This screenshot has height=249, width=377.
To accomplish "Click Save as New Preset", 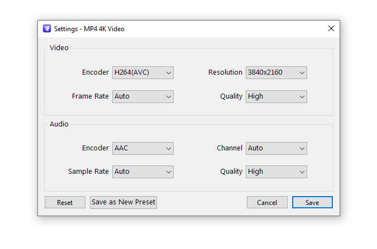I will [x=123, y=202].
